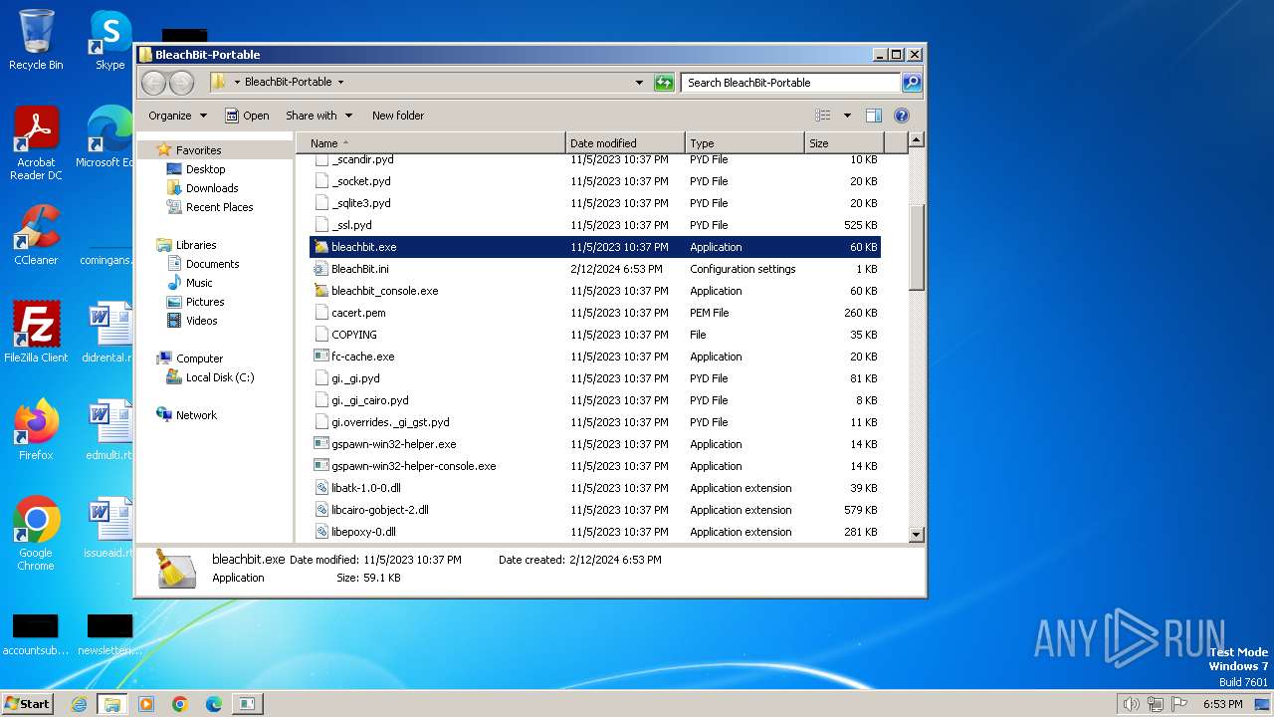Open the Start menu
The width and height of the screenshot is (1274, 717).
[x=28, y=704]
